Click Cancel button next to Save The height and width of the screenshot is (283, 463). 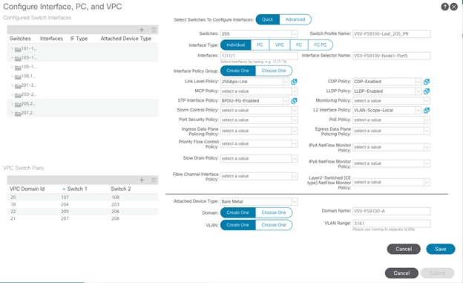404,249
